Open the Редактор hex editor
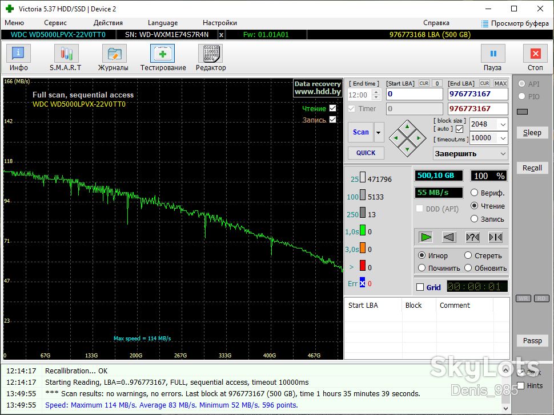 click(211, 58)
